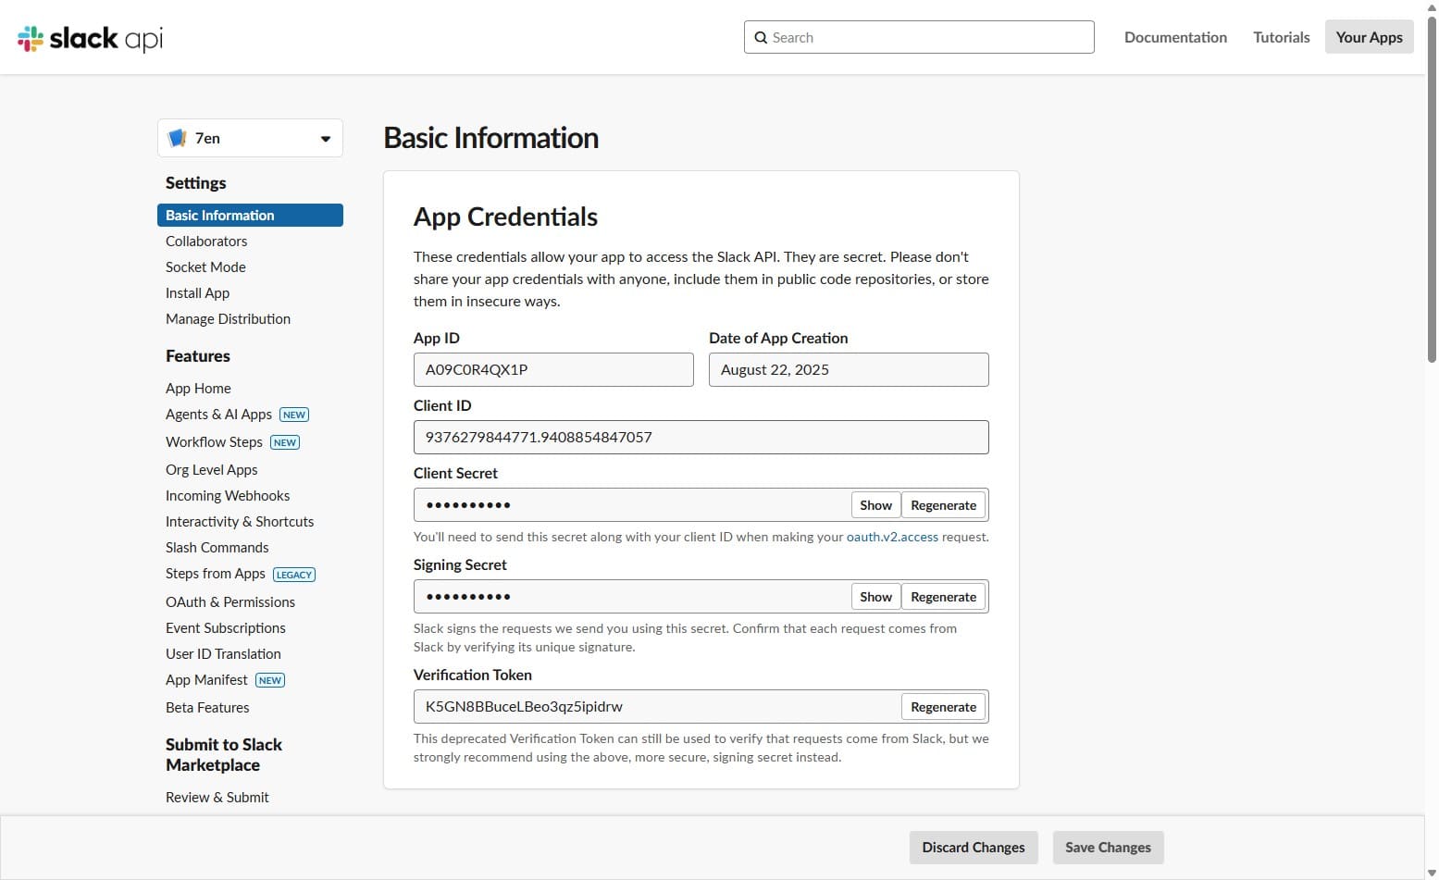Open App Manifest page
This screenshot has width=1439, height=880.
(x=206, y=679)
